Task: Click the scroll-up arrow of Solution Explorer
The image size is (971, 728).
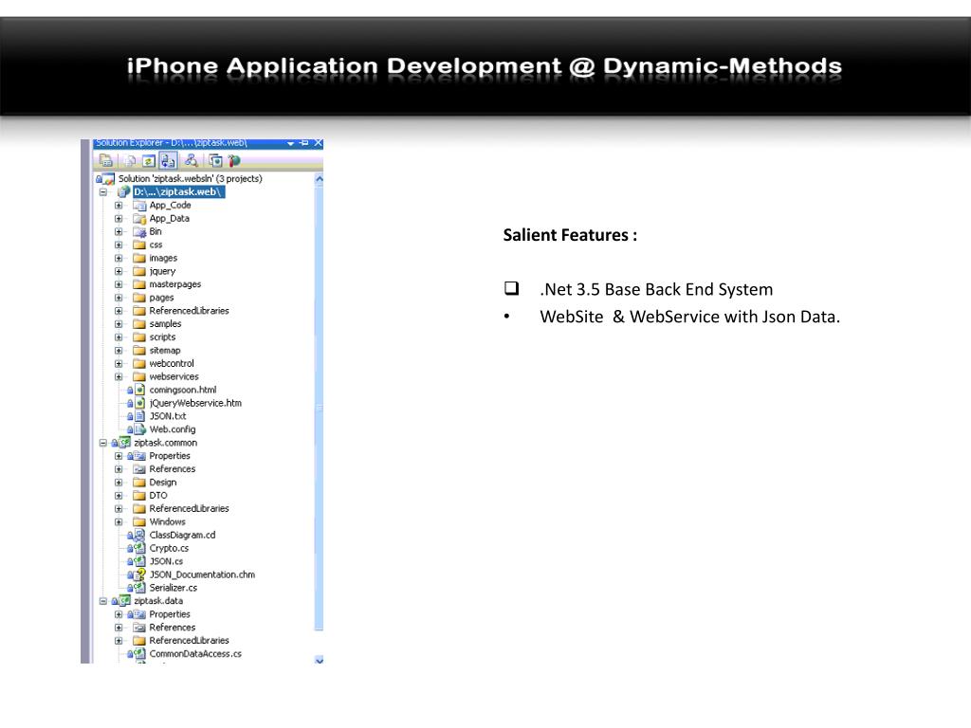Action: pos(319,179)
